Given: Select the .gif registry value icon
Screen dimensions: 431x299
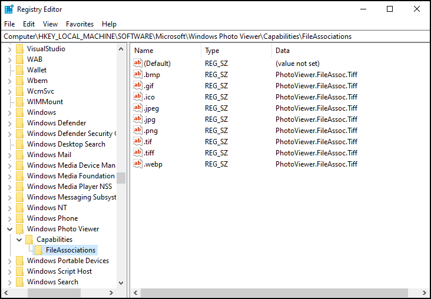Looking at the screenshot, I should [x=138, y=86].
